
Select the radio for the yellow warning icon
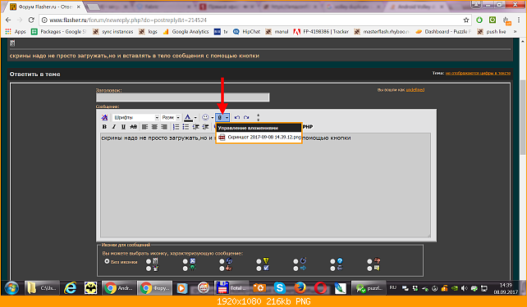pyautogui.click(x=259, y=261)
